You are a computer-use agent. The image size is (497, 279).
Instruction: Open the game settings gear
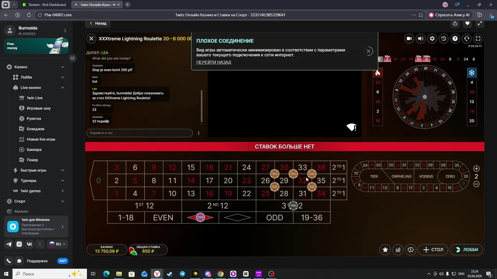coord(432,38)
